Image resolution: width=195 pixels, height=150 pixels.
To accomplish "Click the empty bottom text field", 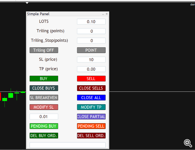I will pos(68,145).
